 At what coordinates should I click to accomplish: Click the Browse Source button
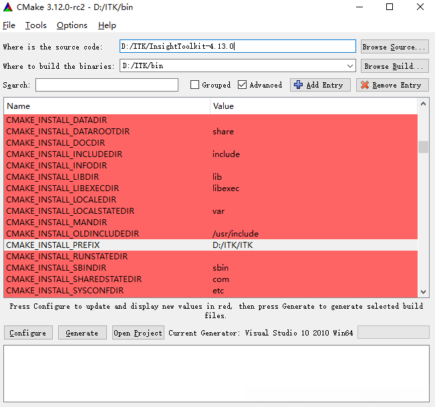pos(394,47)
